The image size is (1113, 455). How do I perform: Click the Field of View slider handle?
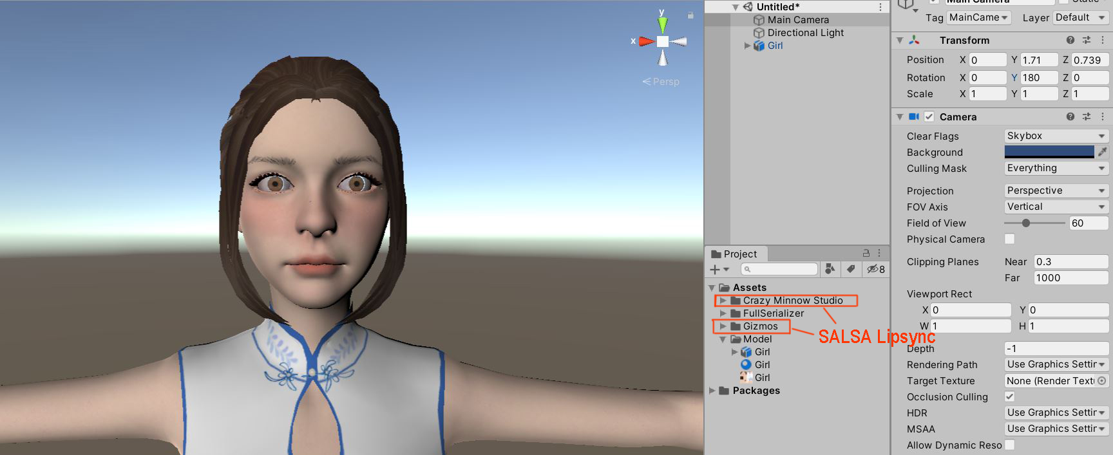pyautogui.click(x=1025, y=223)
